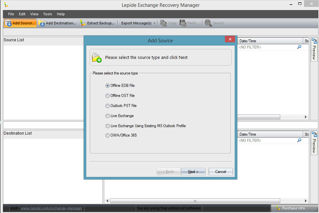Click the Add Source toolbar button
Screen dimensions: 319x213
[x=20, y=23]
